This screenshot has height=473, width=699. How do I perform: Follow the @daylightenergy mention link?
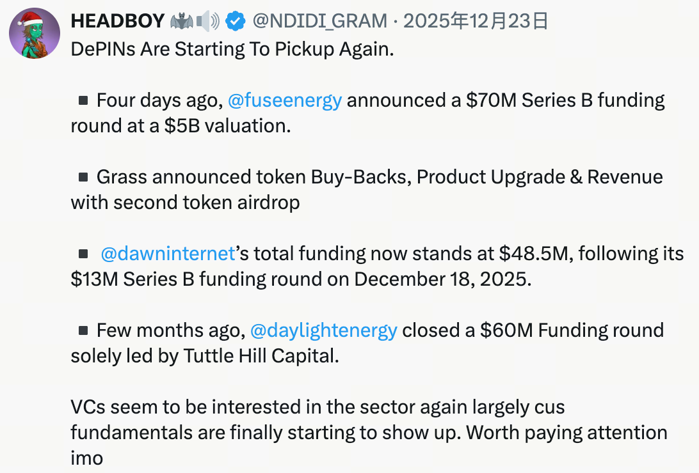tap(323, 330)
